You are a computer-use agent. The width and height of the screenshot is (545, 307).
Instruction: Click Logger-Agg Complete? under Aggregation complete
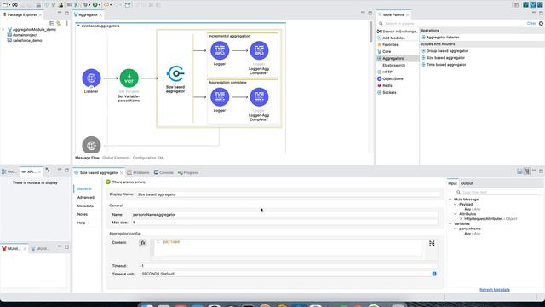point(259,96)
